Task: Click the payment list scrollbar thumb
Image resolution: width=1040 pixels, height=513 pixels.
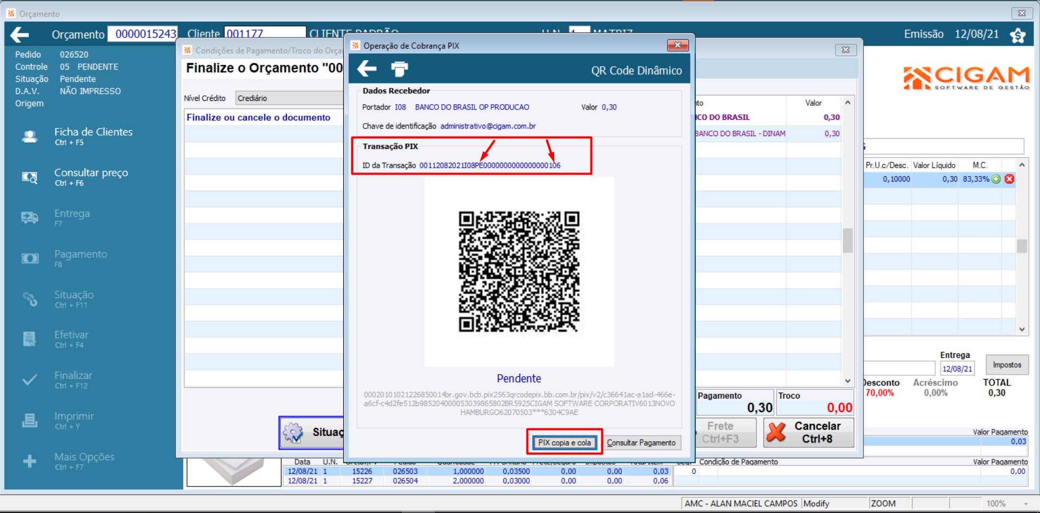Action: 848,241
